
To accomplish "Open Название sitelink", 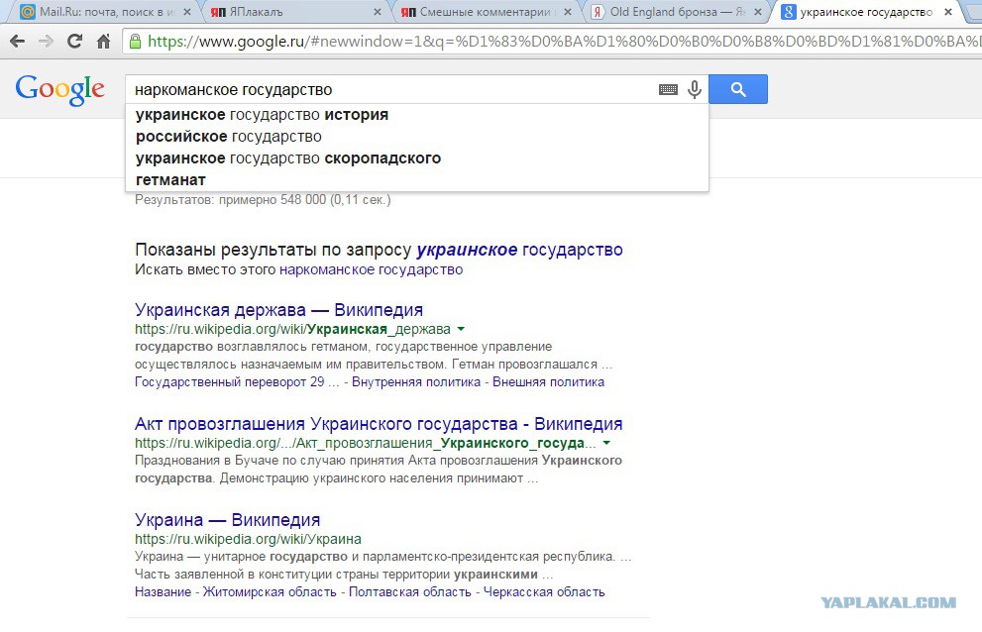I will click(163, 592).
